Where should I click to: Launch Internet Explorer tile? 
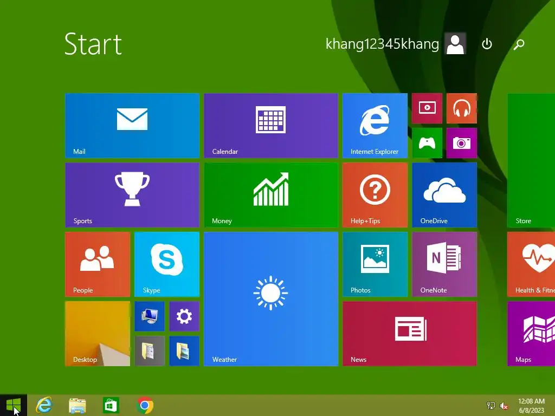click(375, 126)
